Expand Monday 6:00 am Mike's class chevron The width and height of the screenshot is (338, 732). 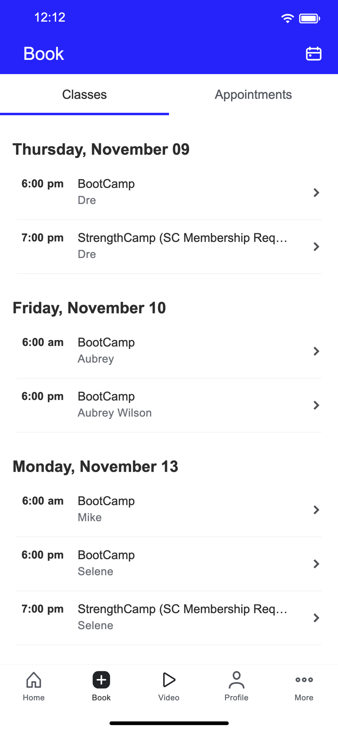click(x=316, y=510)
